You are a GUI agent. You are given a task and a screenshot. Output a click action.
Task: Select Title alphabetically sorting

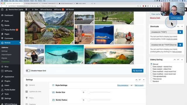pos(151,76)
